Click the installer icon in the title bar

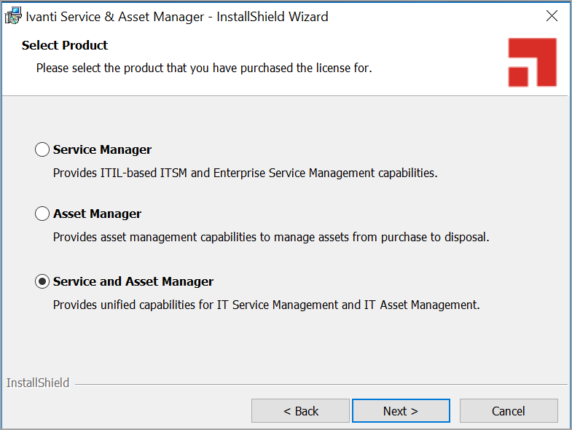click(x=12, y=16)
